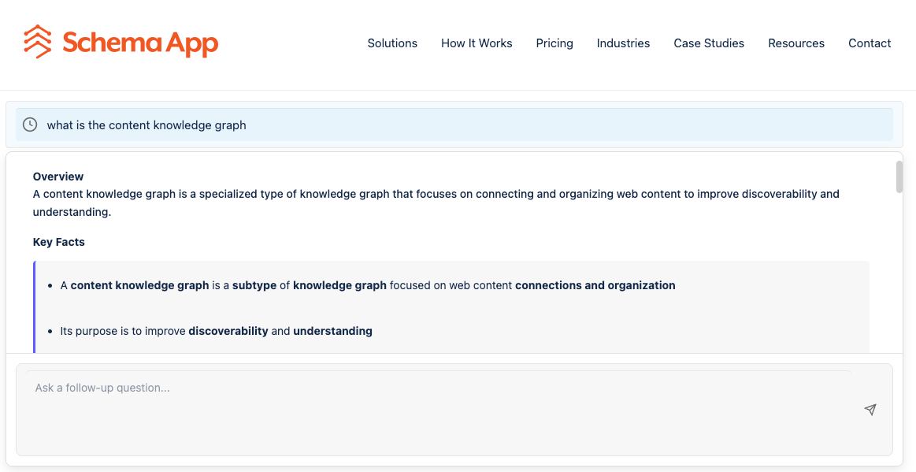The height and width of the screenshot is (472, 916).
Task: Open the Resources menu
Action: coord(796,43)
